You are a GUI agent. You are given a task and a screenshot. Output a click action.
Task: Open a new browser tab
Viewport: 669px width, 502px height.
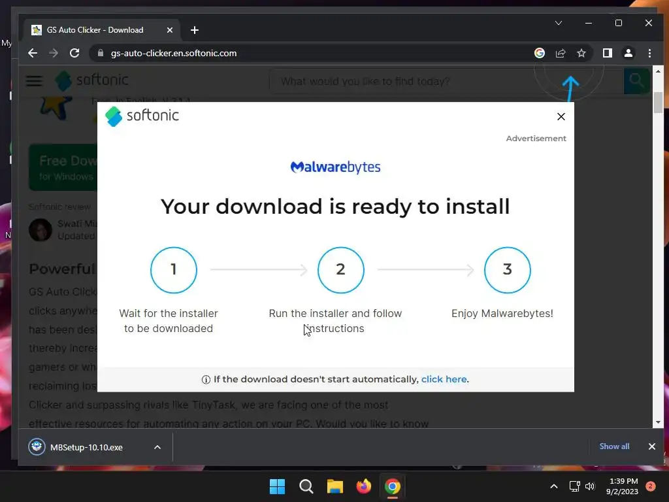pos(195,30)
